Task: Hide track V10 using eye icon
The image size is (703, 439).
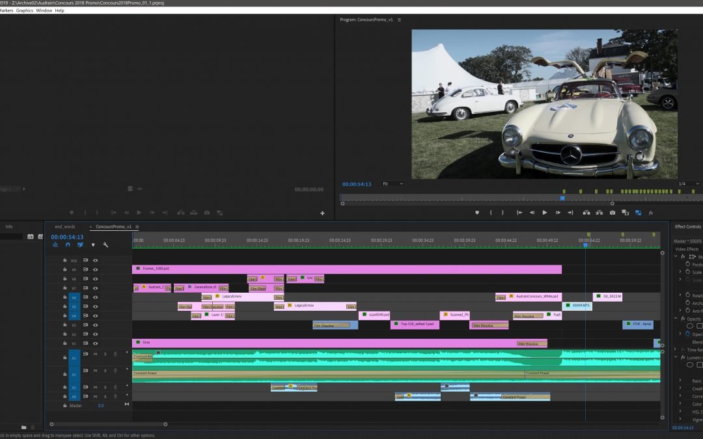Action: coord(95,260)
